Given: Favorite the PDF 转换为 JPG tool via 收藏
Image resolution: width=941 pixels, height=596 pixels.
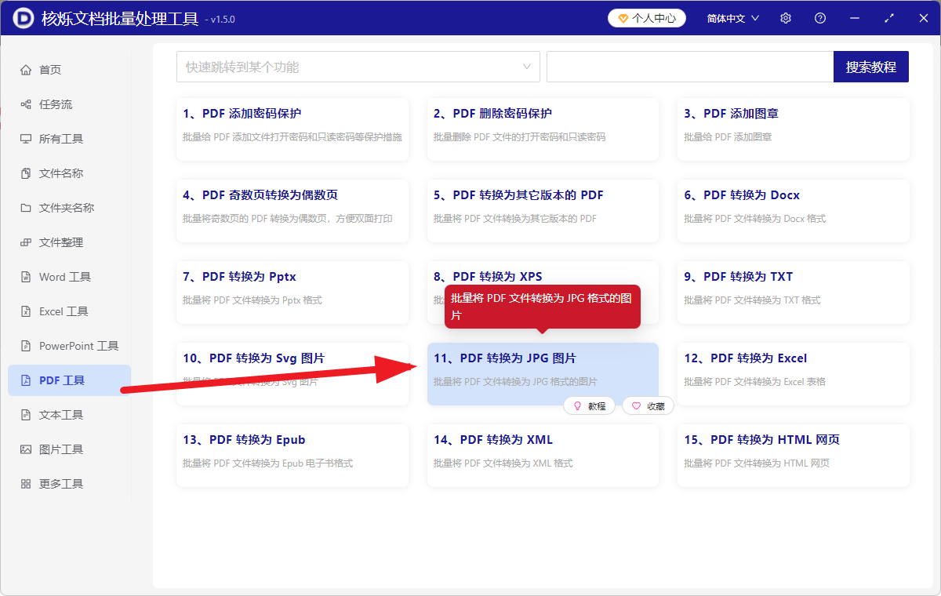Looking at the screenshot, I should pos(648,405).
